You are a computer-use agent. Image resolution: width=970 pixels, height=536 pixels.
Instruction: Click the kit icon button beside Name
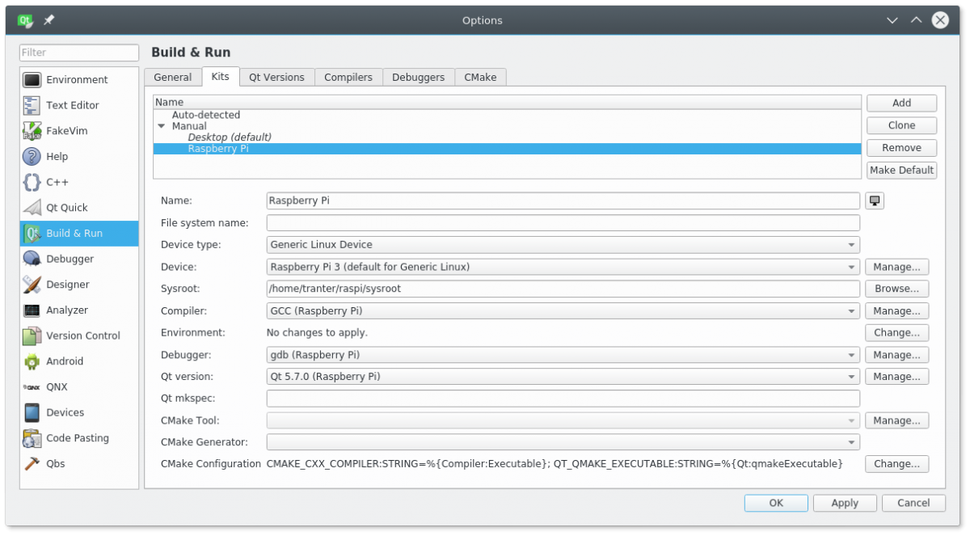pyautogui.click(x=875, y=200)
